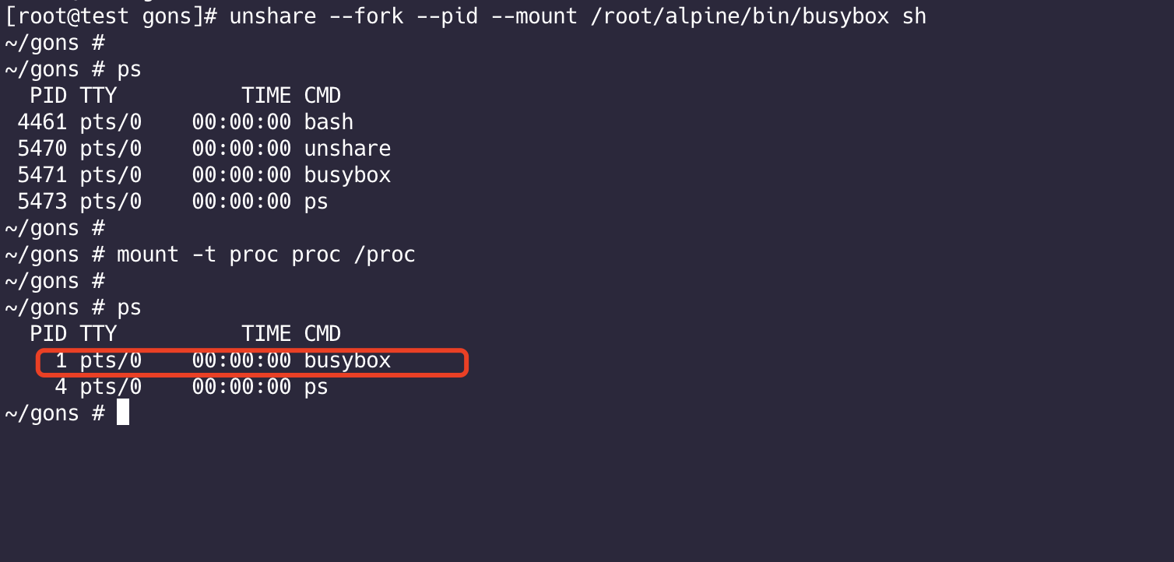Screen dimensions: 1174x562
Task: Click the "bash" process name
Action: pos(329,122)
